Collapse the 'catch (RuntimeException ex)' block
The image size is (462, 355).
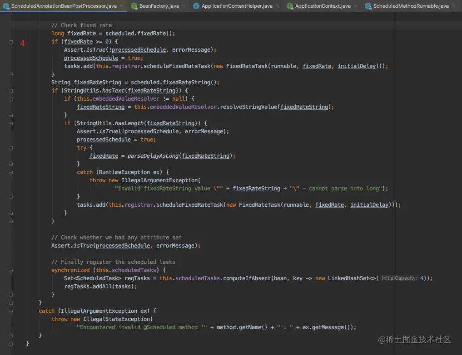click(11, 172)
